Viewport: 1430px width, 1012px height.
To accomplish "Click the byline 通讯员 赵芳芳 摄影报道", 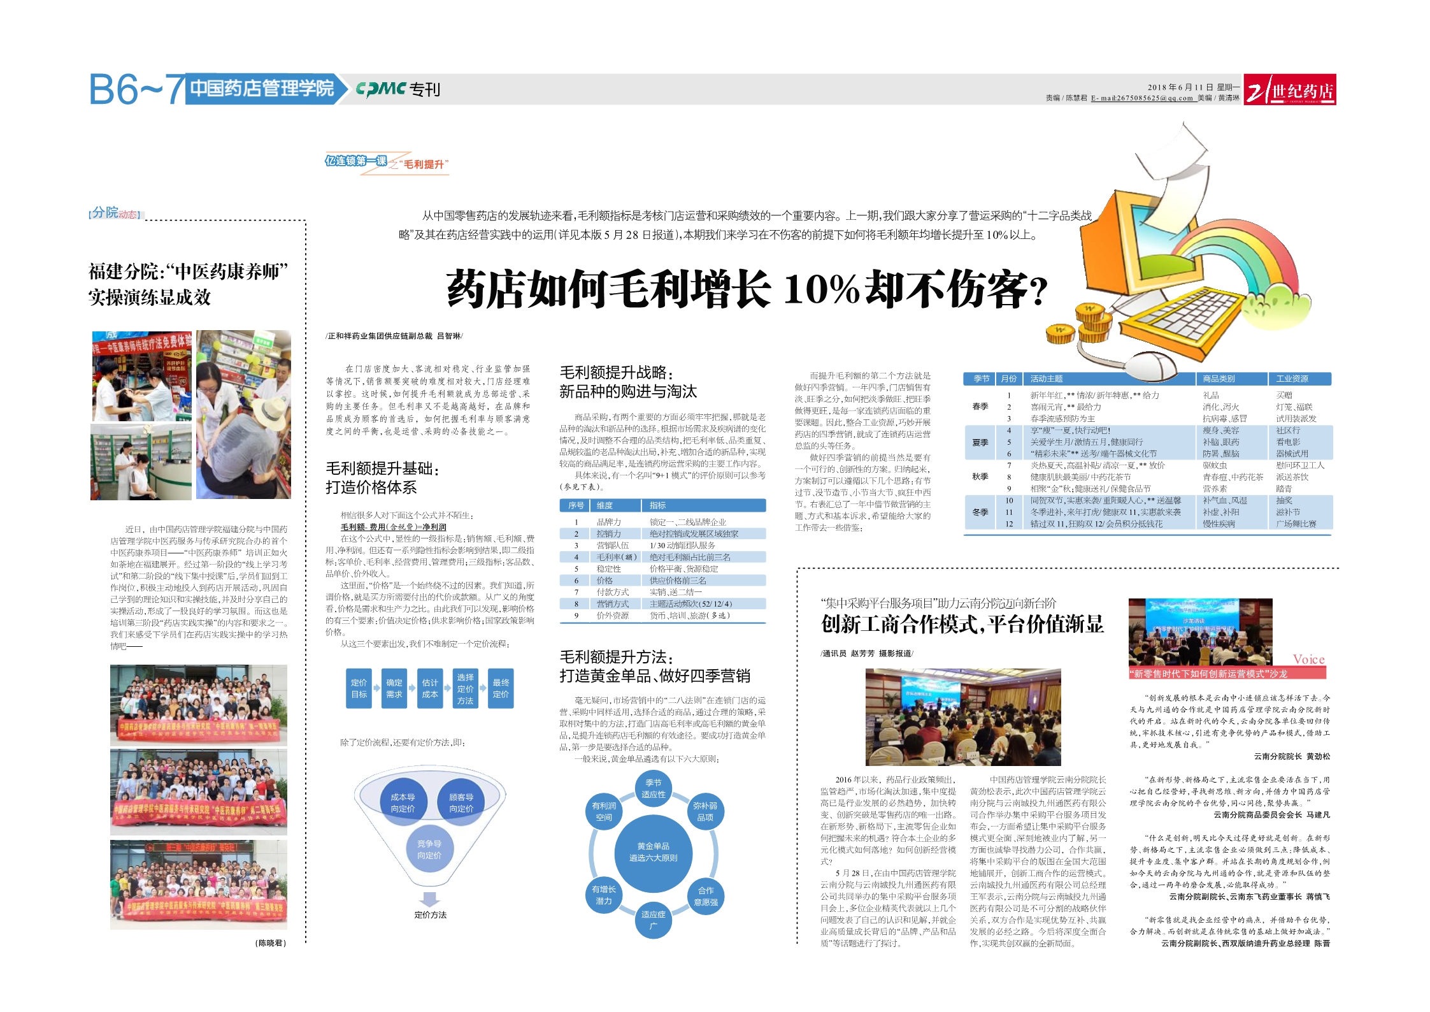I will tap(868, 653).
